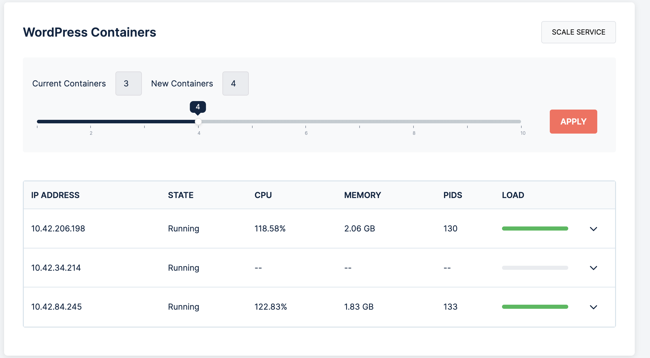Click the slider tooltip bubble showing 4
The image size is (650, 358).
(x=198, y=107)
